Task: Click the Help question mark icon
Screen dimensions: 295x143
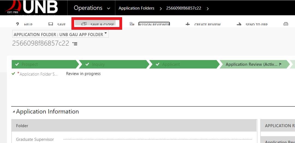Action: [x=17, y=24]
